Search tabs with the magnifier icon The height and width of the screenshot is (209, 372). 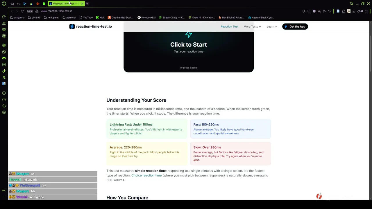(351, 3)
